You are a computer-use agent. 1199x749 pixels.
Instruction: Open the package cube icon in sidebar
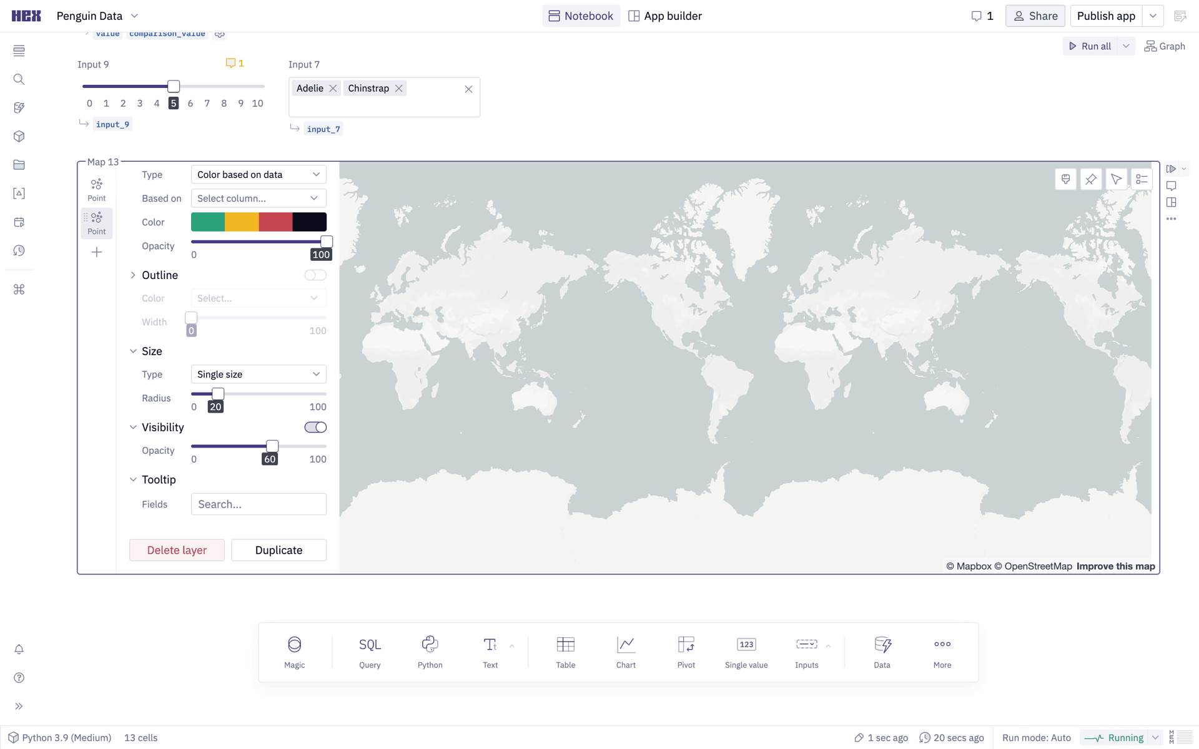click(19, 136)
